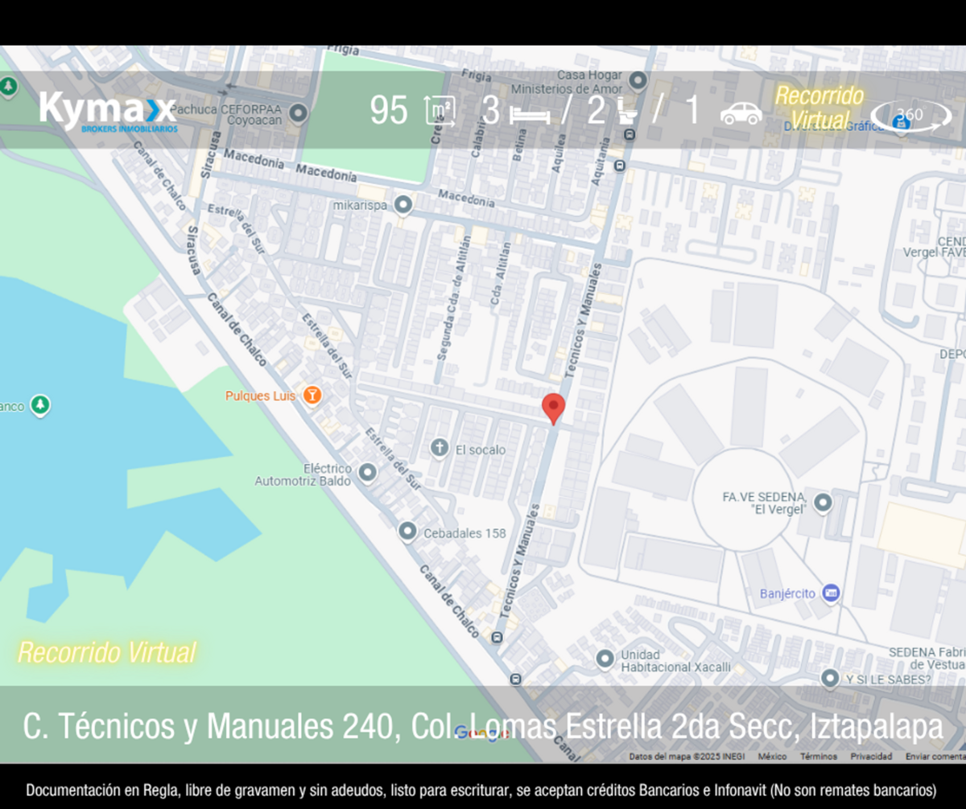
Task: Click the Recorrido Virtual label at bottom left
Action: click(106, 652)
